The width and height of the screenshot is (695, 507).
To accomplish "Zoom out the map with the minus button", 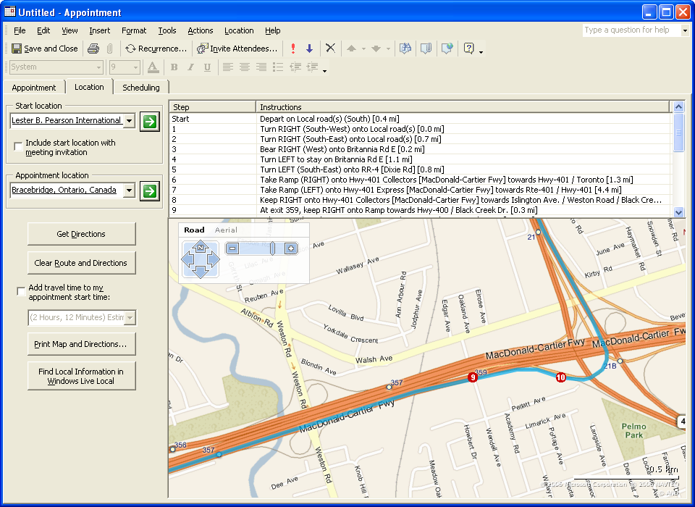I will pyautogui.click(x=232, y=248).
